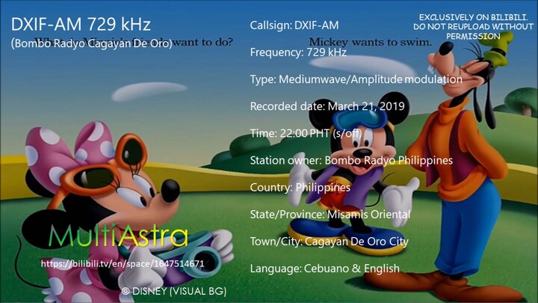The height and width of the screenshot is (303, 538).
Task: Click "Type: Mediumwave/Amplitude modulation" text
Action: [x=356, y=79]
